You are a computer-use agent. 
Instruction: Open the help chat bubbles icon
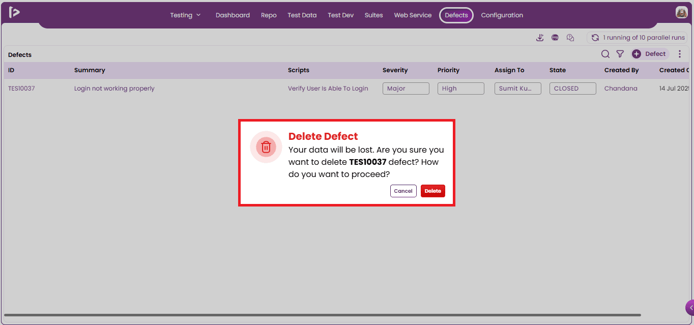click(x=570, y=38)
